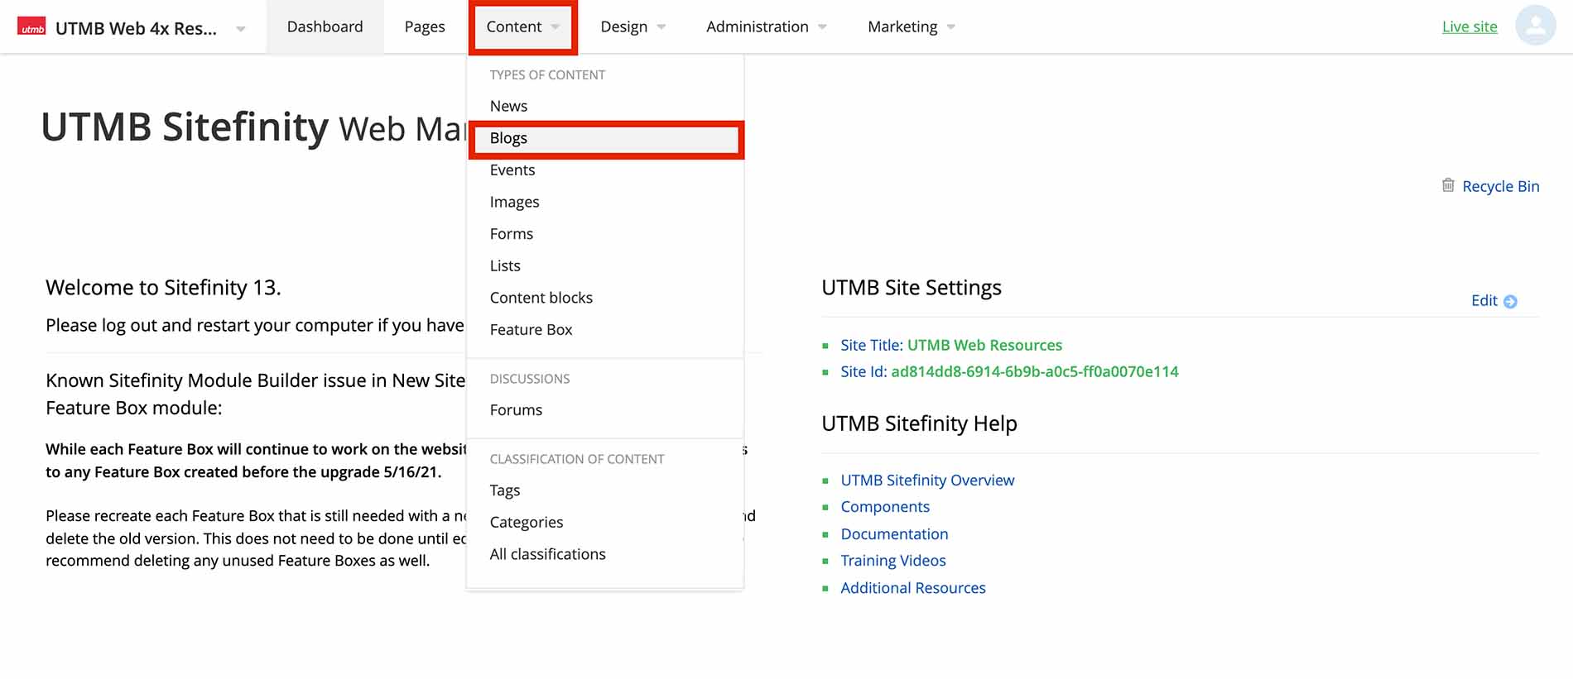Click the Recycle Bin trash icon
Screen dimensions: 1573x679
click(x=1448, y=185)
